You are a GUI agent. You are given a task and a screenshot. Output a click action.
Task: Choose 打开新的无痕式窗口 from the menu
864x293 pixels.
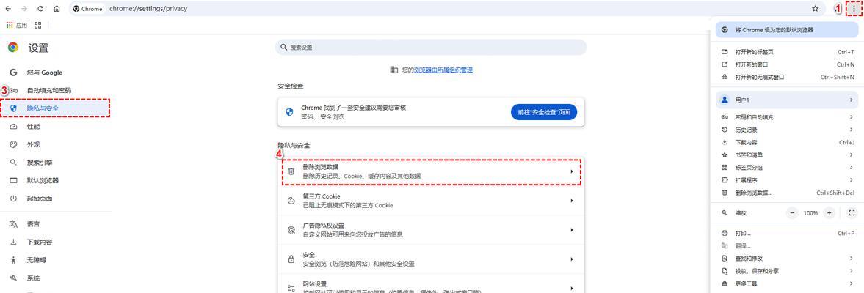click(788, 78)
